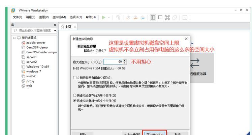This screenshot has height=135, width=252.
Task: Select Windows 10 x64 virtual machine
Action: (x=38, y=66)
